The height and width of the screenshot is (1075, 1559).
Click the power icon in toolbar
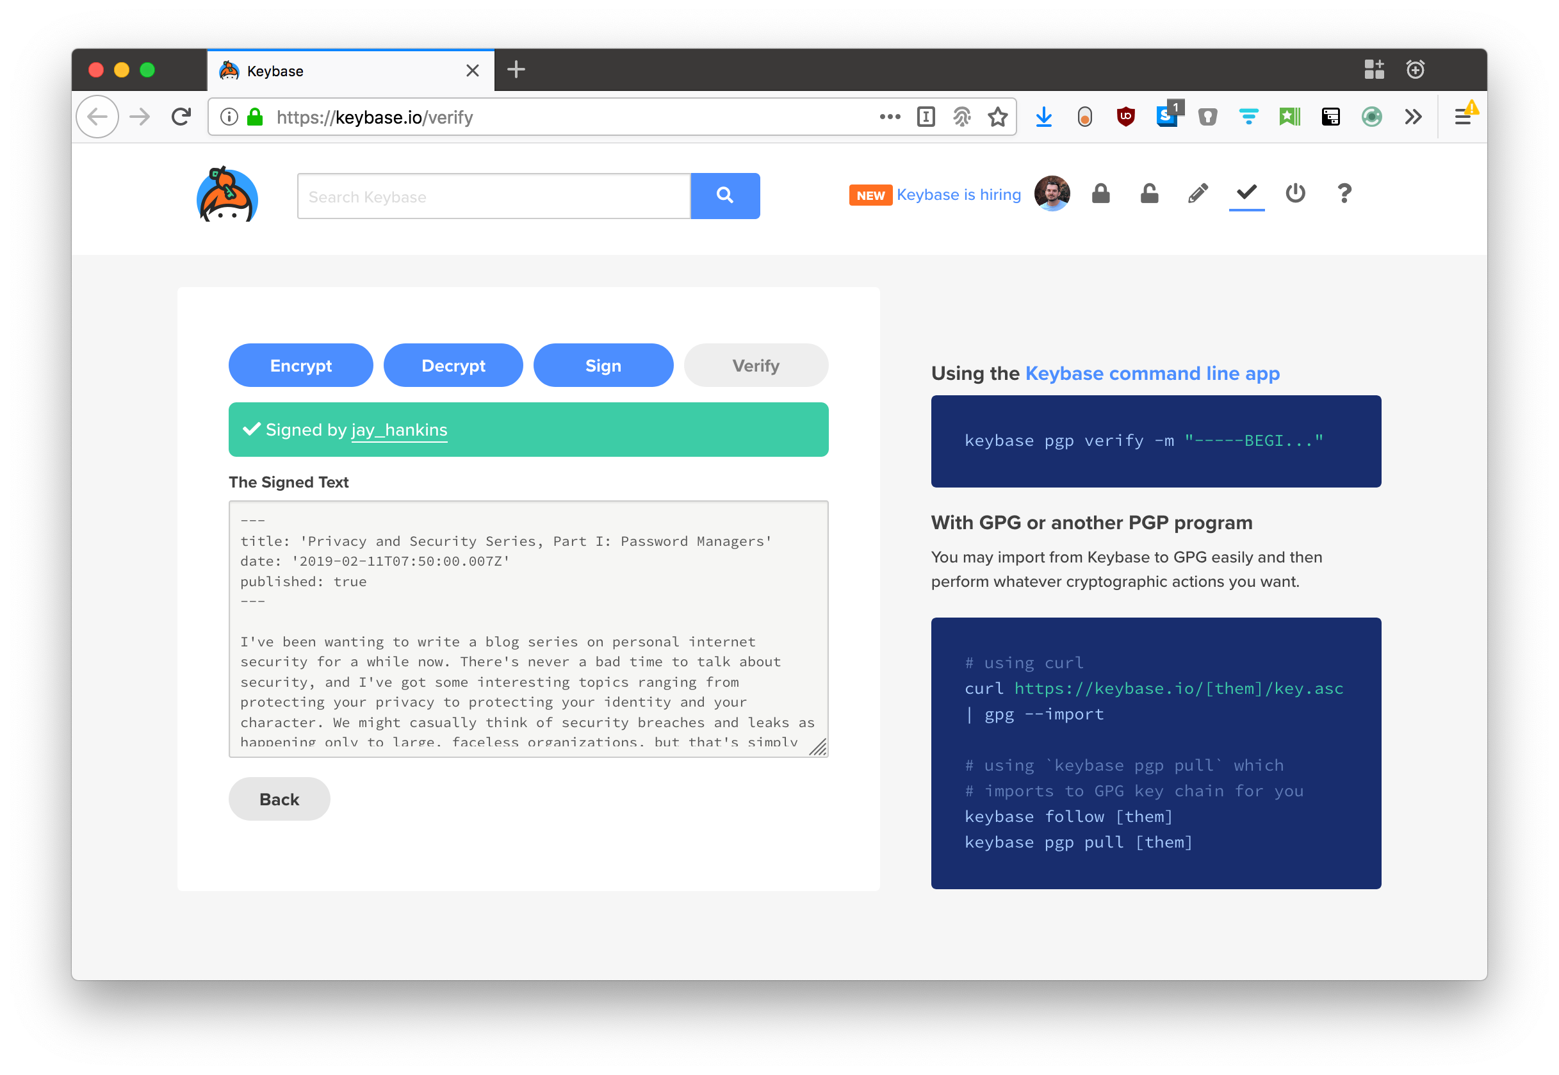1294,194
